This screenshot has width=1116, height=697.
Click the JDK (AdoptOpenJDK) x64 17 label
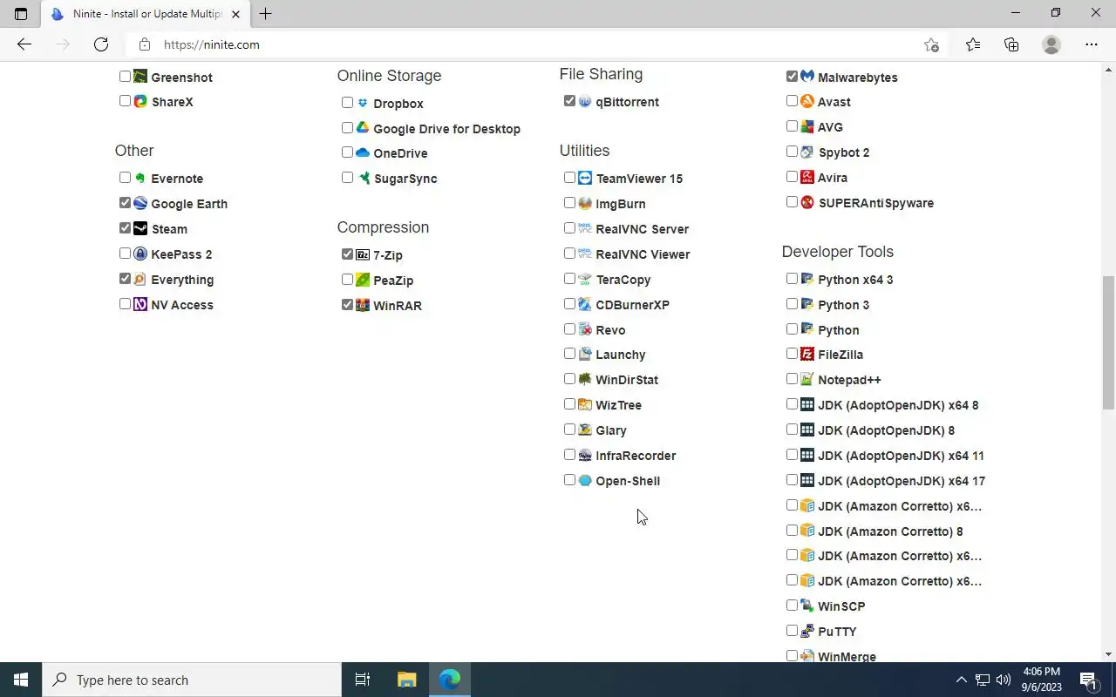point(902,480)
